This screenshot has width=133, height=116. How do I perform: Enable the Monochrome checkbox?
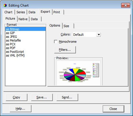pos(56,42)
